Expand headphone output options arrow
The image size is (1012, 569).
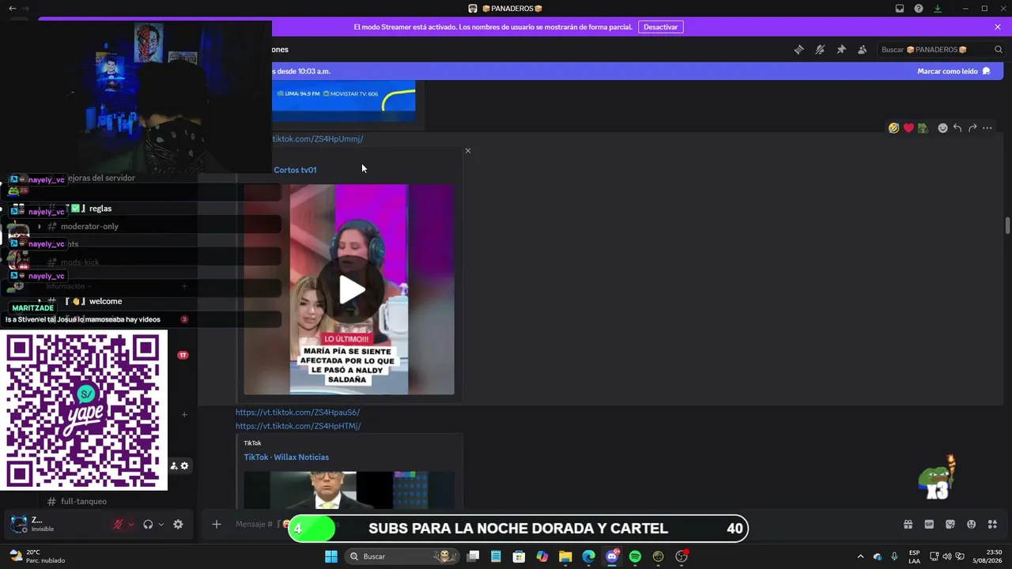click(161, 524)
